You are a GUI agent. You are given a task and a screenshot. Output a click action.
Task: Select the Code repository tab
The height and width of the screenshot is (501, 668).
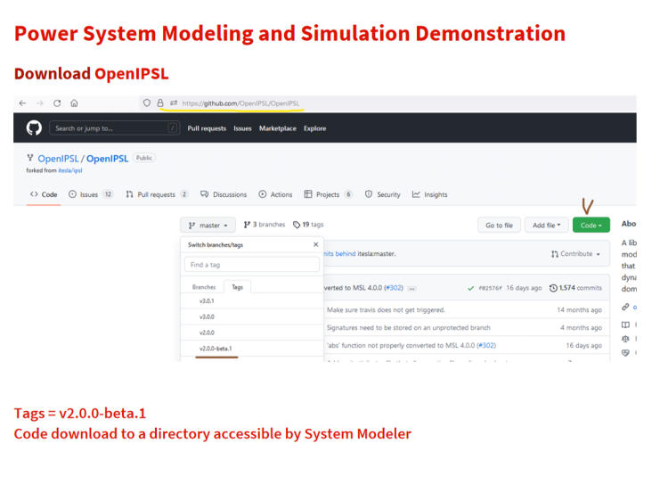pos(44,194)
